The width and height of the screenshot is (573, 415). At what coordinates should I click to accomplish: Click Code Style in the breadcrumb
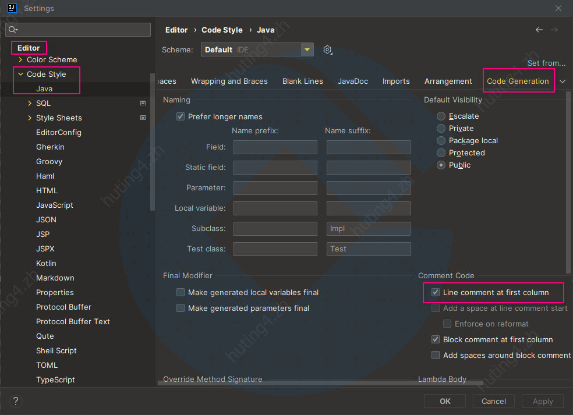pyautogui.click(x=222, y=30)
